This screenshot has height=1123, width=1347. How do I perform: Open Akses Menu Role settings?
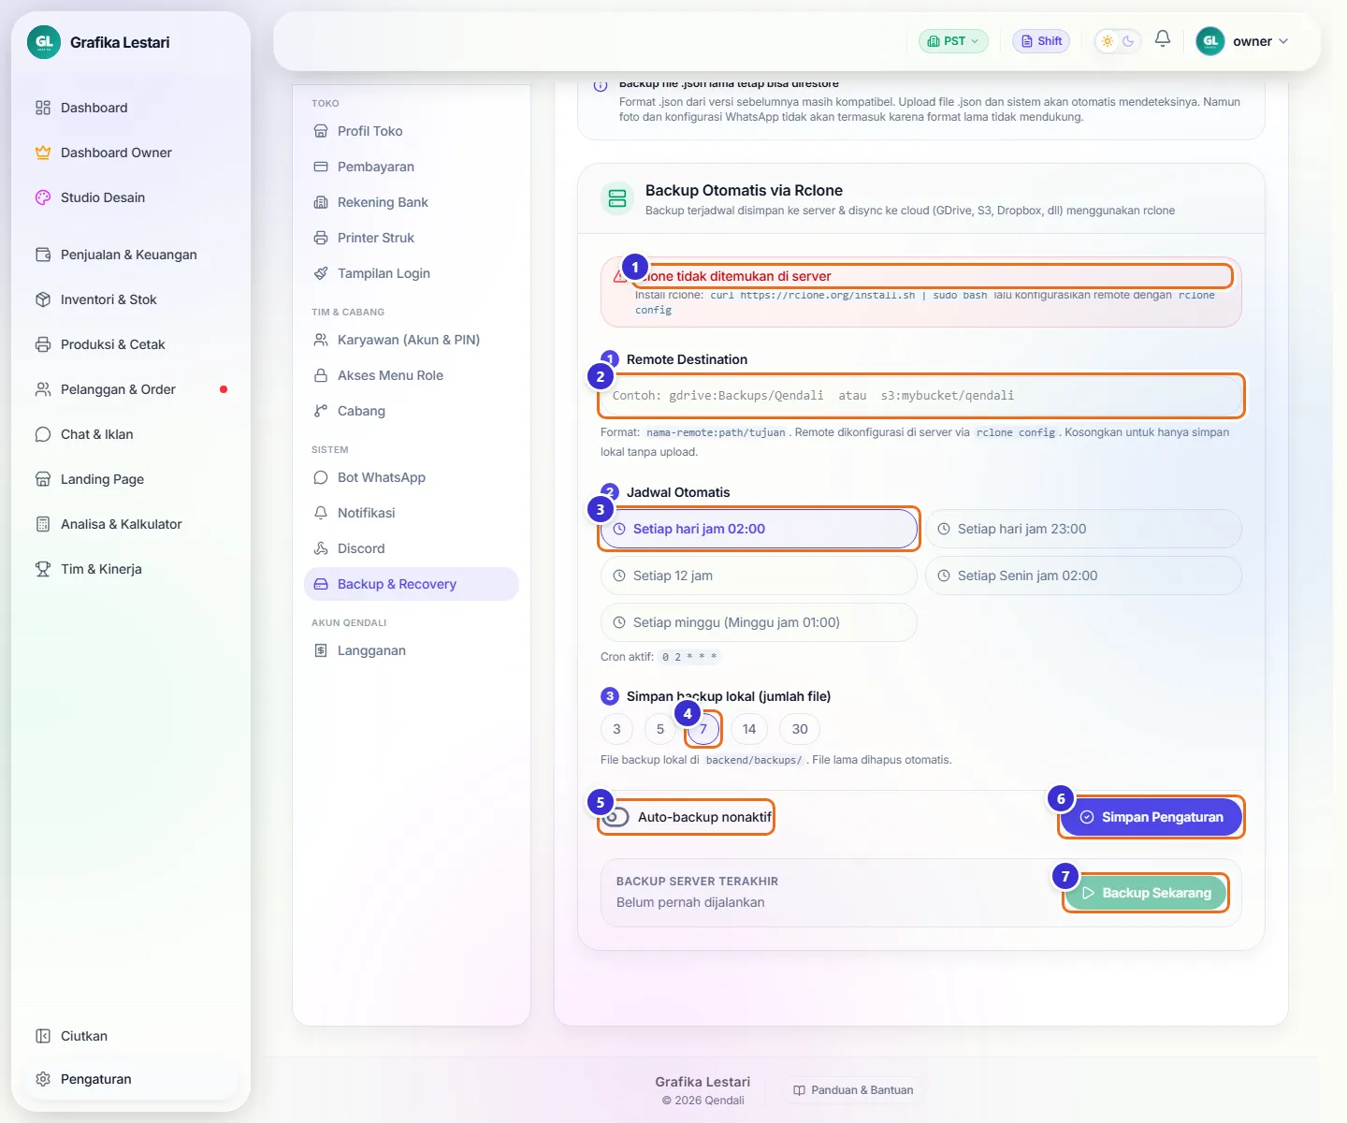tap(412, 375)
